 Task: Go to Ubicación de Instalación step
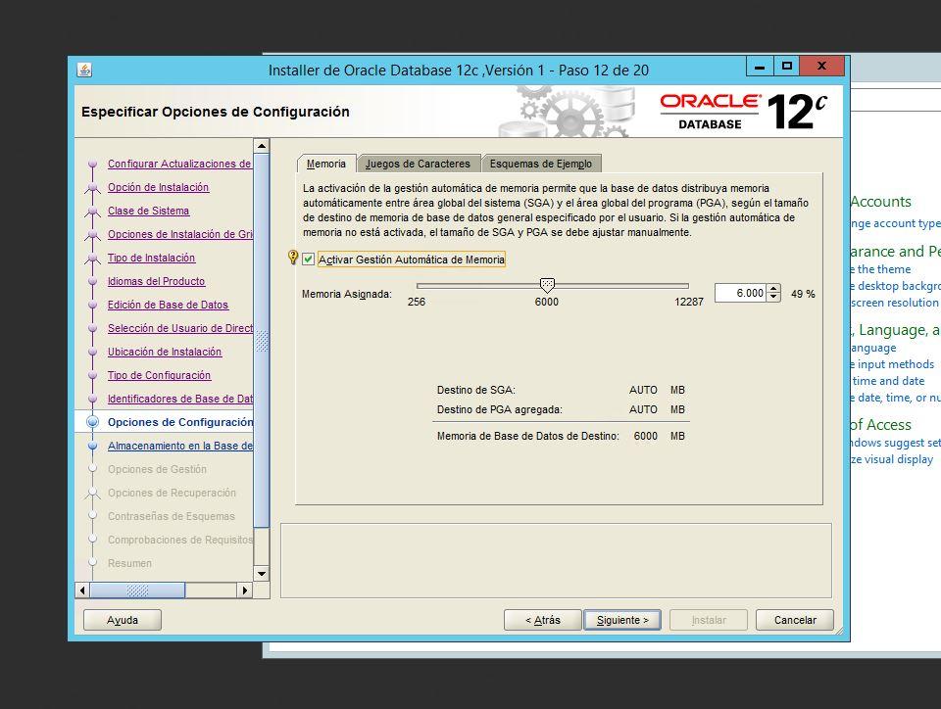tap(165, 352)
